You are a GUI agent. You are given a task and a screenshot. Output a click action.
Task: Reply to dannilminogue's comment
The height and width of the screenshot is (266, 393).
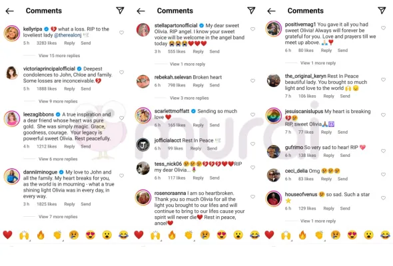(69, 204)
